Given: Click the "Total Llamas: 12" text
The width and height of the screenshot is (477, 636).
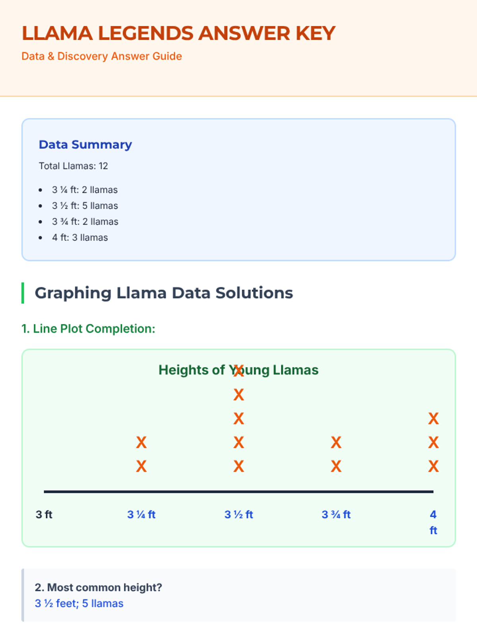Looking at the screenshot, I should coord(73,166).
